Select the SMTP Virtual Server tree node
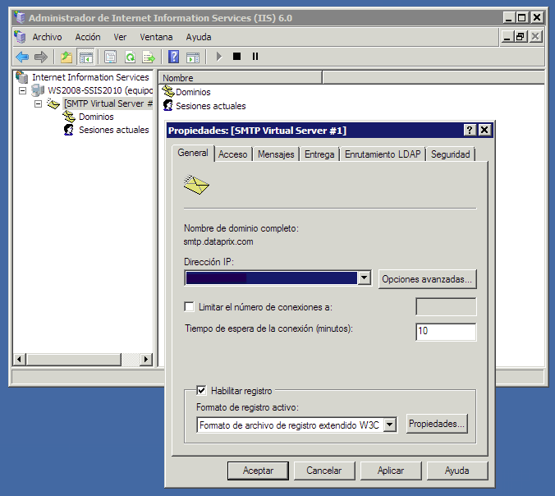Screen dimensions: 555x496 pos(108,103)
